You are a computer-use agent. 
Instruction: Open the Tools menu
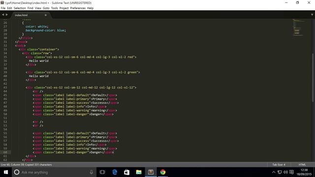click(x=54, y=8)
